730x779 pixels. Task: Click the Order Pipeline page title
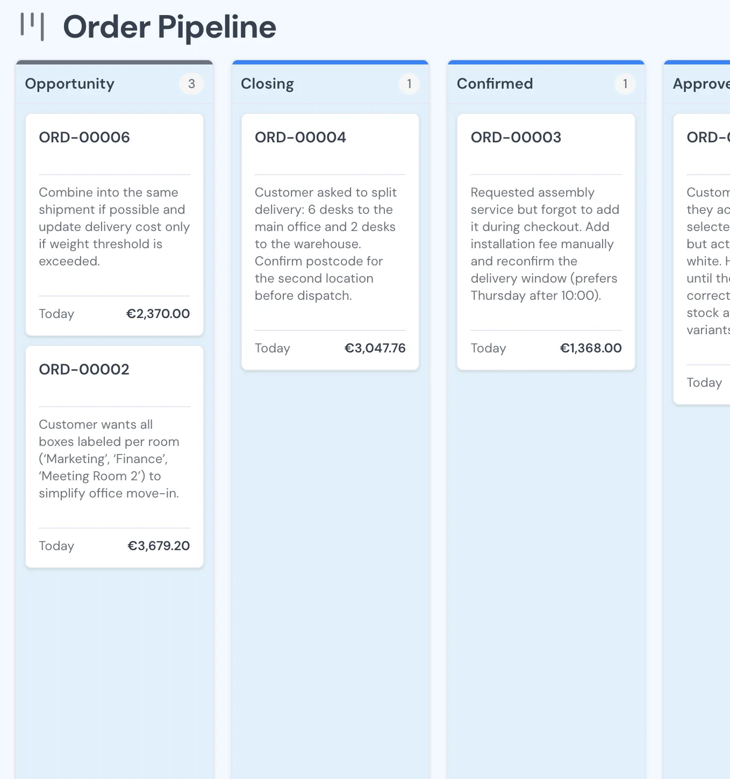169,27
